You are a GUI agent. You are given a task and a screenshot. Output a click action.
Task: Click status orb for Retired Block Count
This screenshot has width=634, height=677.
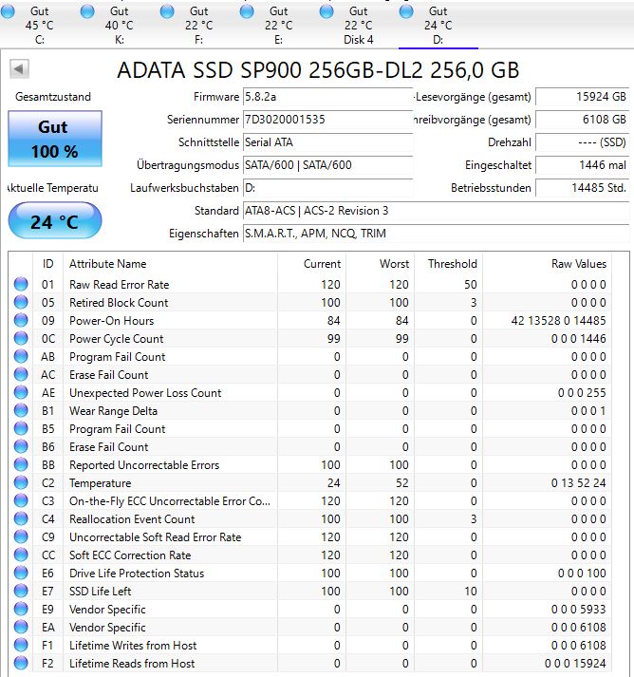pos(21,302)
